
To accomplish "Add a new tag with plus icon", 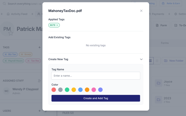I will click(x=39, y=47).
